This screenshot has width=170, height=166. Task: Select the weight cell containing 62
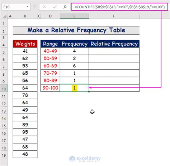click(x=25, y=59)
